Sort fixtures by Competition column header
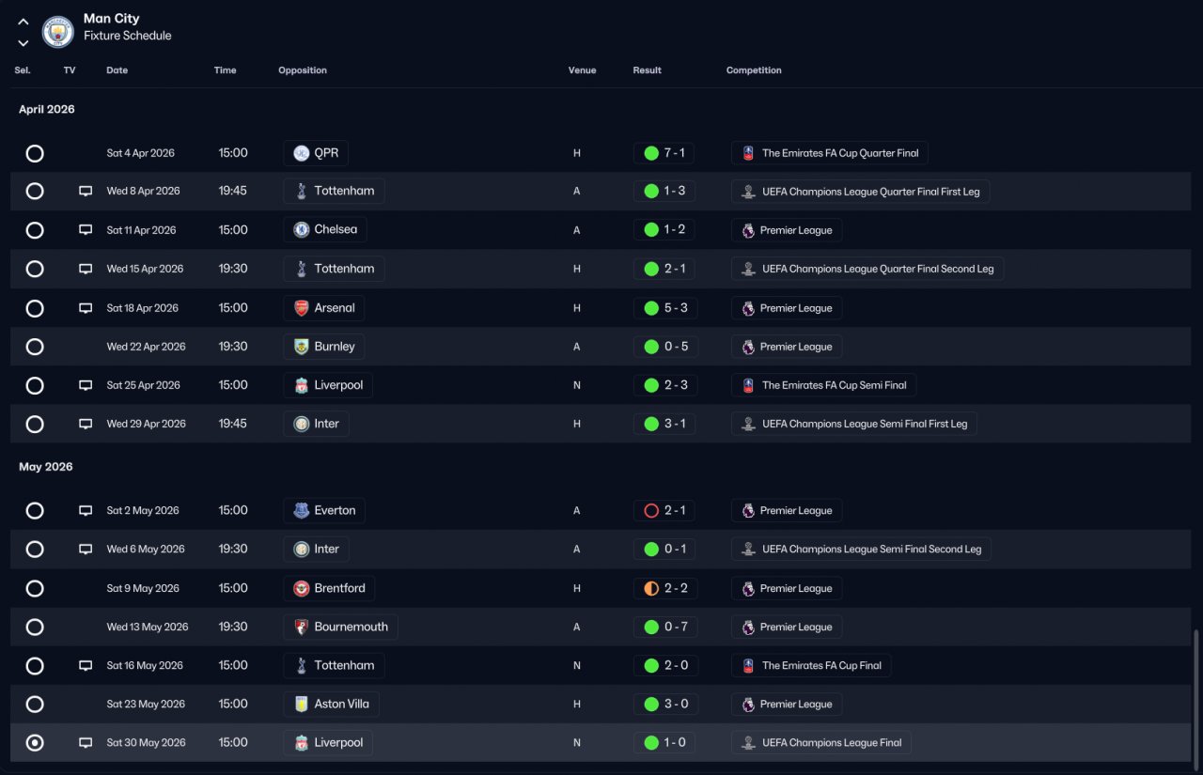 coord(754,70)
